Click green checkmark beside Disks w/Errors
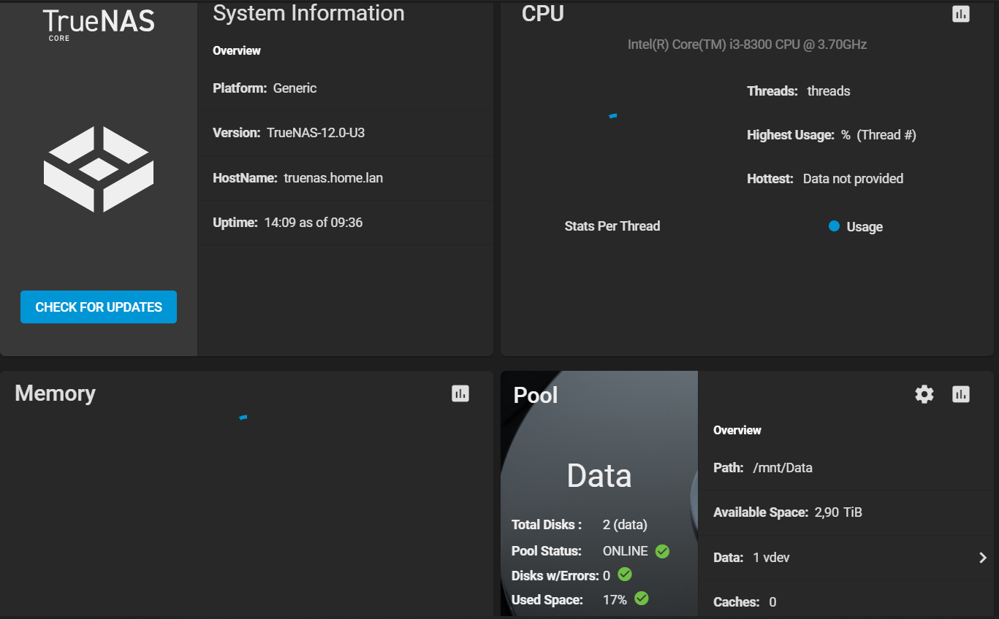Screen dimensions: 999x619 point(625,574)
